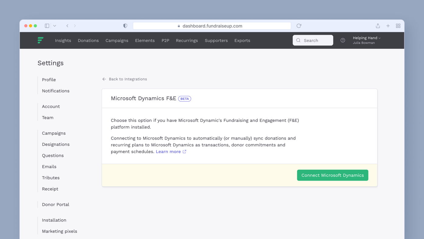Image resolution: width=424 pixels, height=239 pixels.
Task: Reload the page
Action: pos(299,26)
